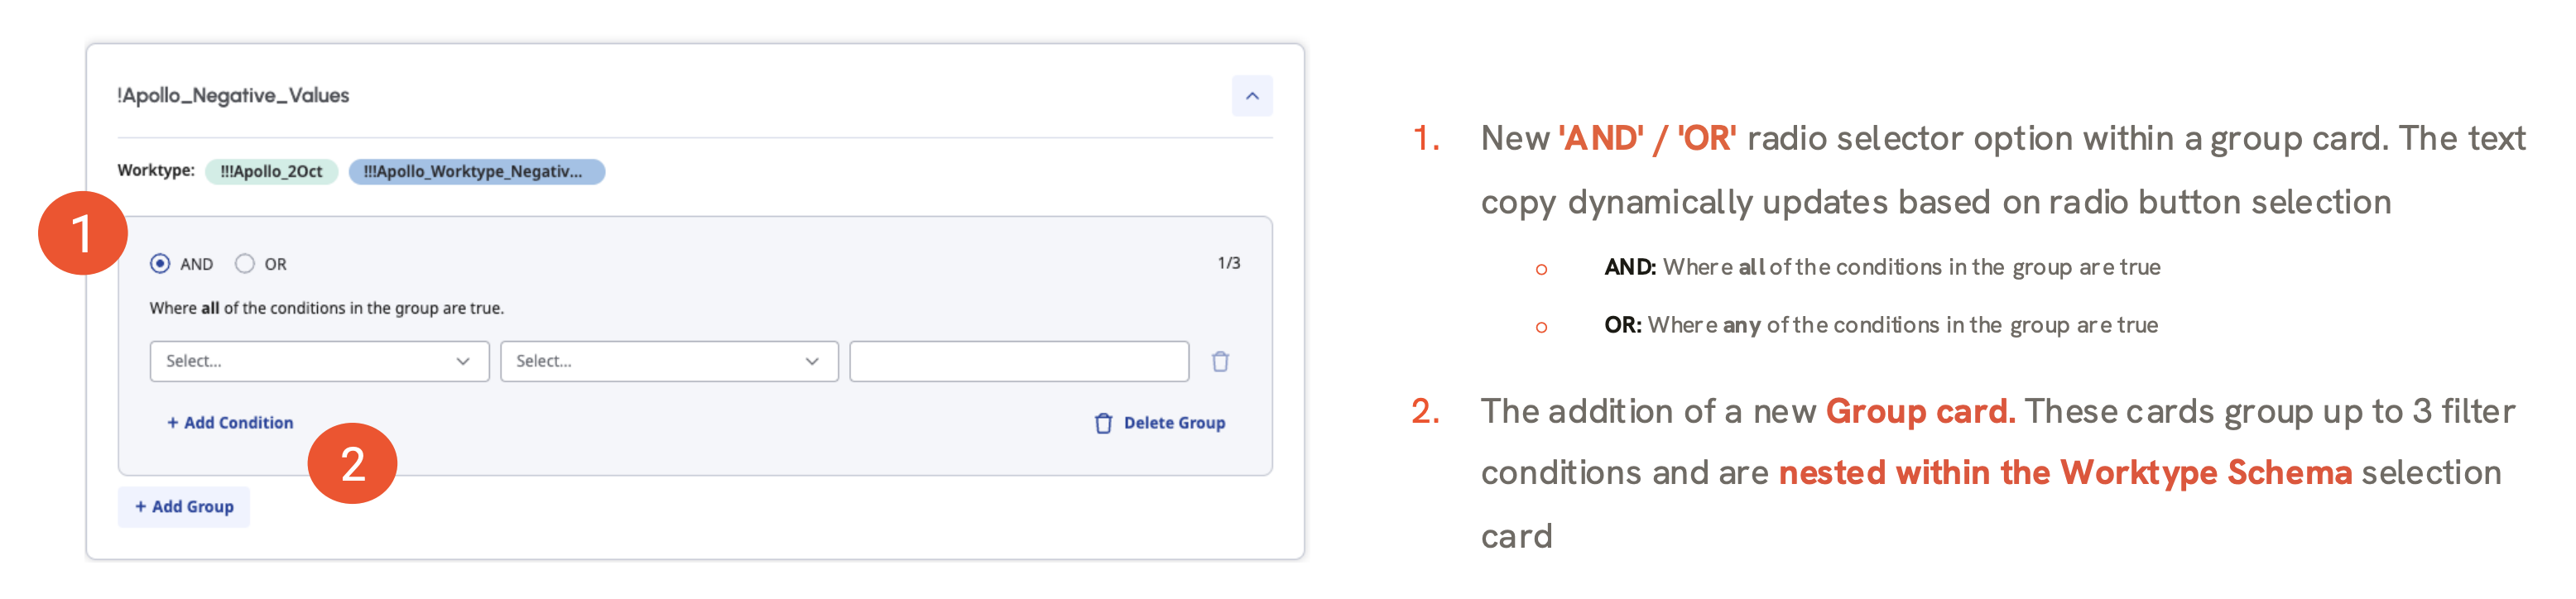This screenshot has height=599, width=2576.
Task: Collapse the !Apollo_Negative_Values card chevron
Action: 1251,96
